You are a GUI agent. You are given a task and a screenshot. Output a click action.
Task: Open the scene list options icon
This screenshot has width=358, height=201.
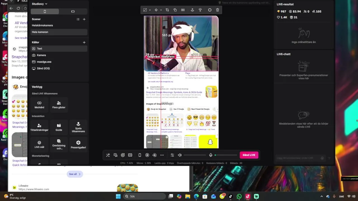[78, 19]
